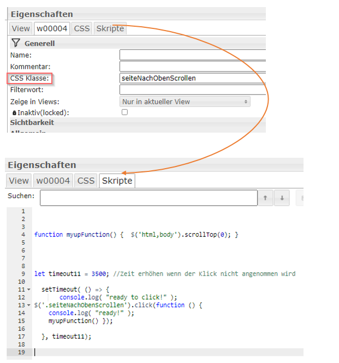Click 'setTimeout' on line 11
This screenshot has height=363, width=339.
60,289
